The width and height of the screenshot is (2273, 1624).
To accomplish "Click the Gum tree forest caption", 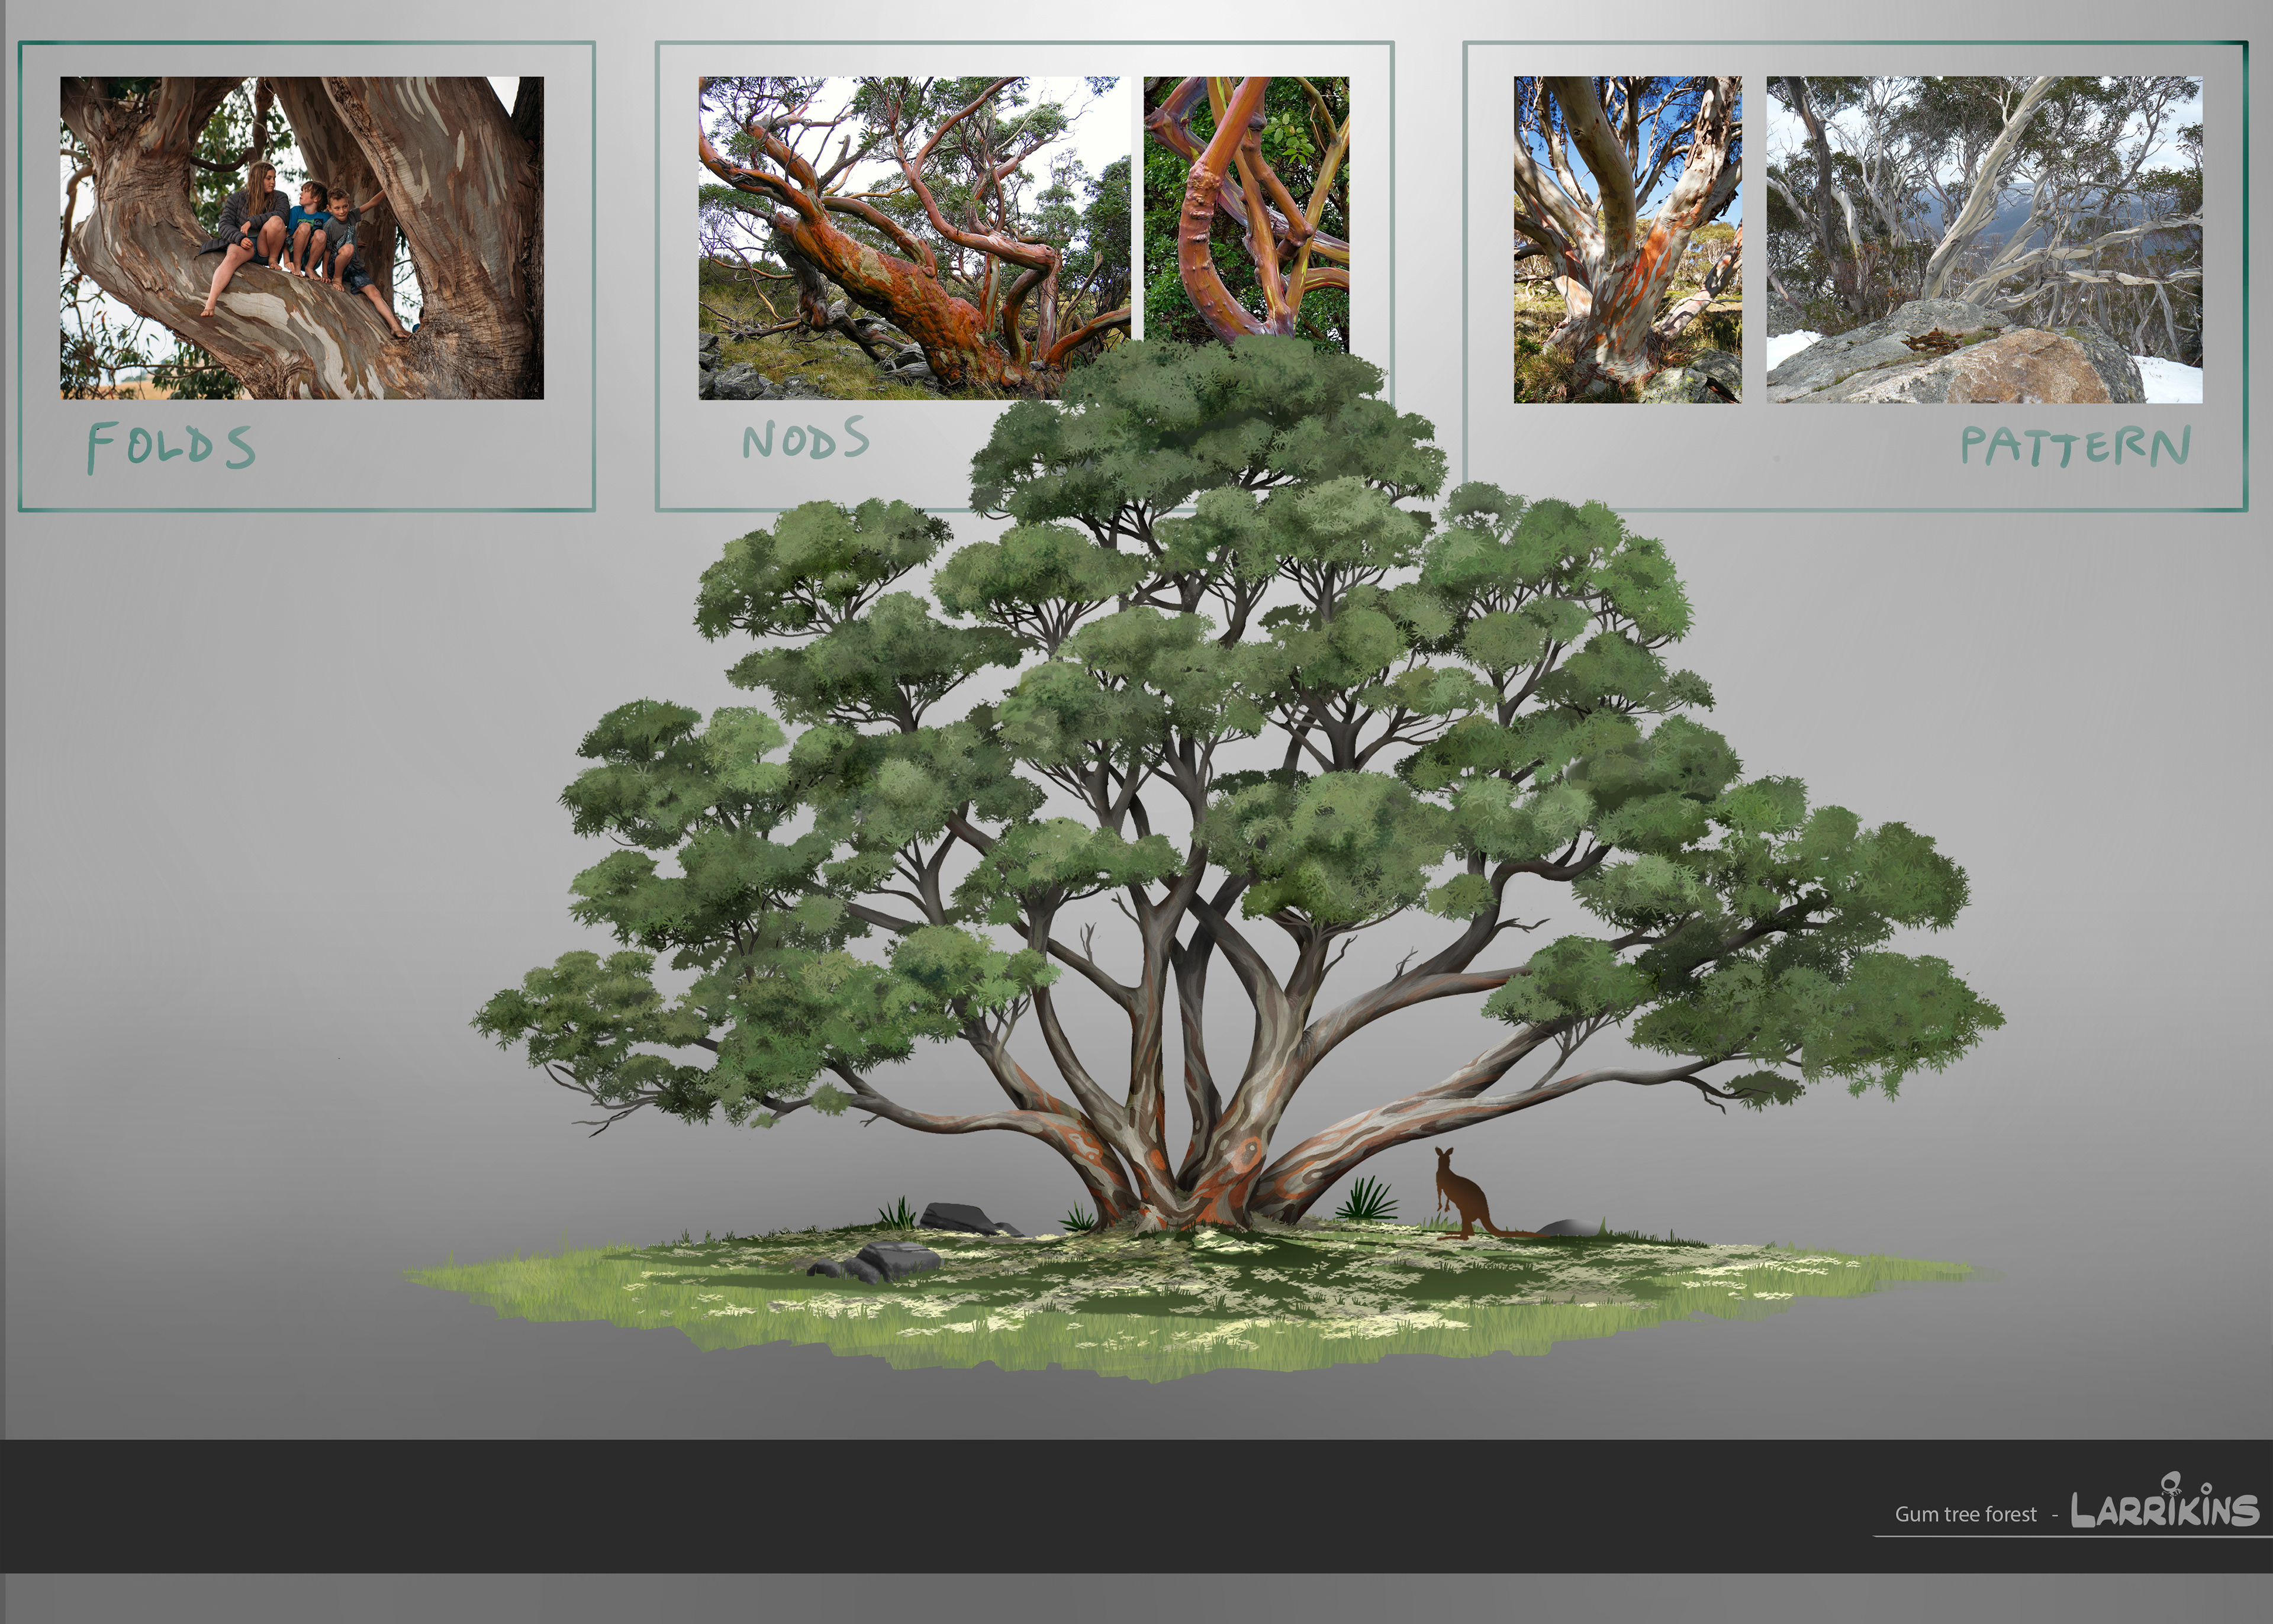I will [1965, 1514].
